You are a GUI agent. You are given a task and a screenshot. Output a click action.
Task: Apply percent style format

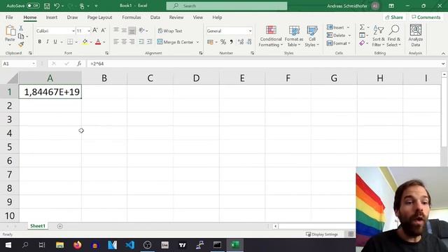pyautogui.click(x=223, y=42)
